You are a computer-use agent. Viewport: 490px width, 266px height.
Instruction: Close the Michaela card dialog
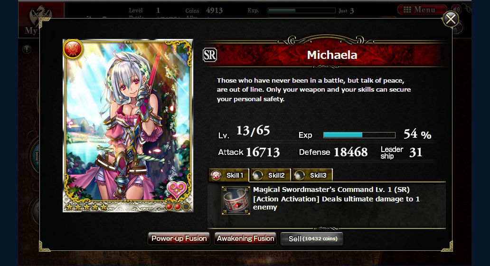(450, 19)
